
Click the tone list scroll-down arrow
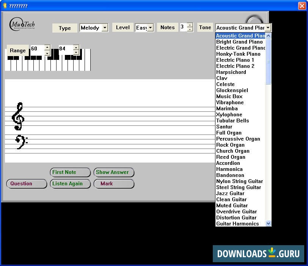(x=268, y=223)
